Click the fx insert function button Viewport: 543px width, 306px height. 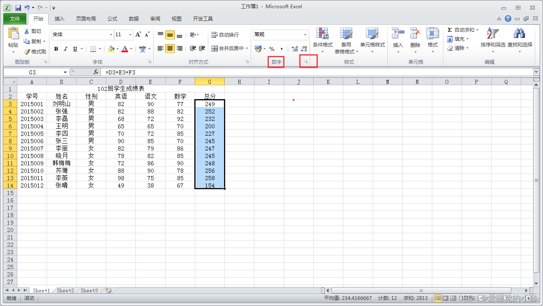[x=96, y=72]
